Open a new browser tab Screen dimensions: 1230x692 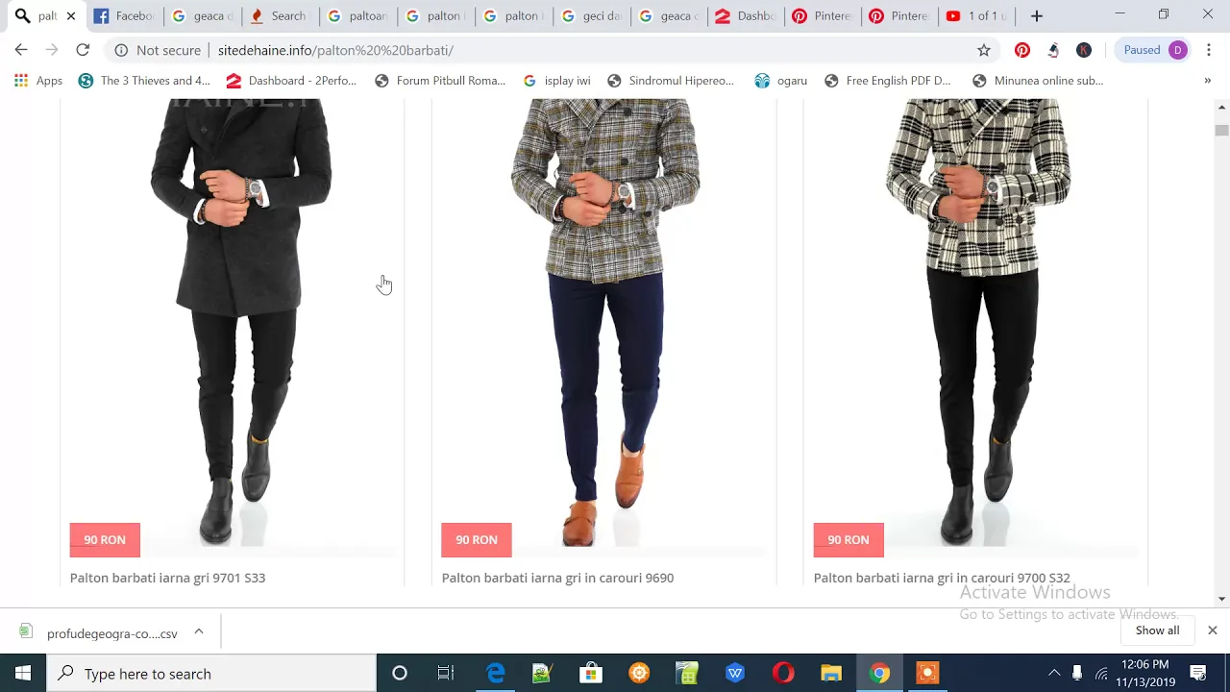1036,16
